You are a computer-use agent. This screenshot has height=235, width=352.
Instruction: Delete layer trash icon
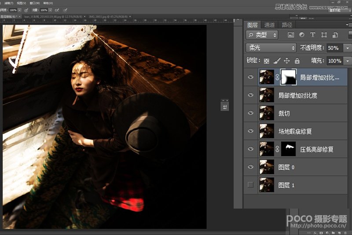point(345,233)
